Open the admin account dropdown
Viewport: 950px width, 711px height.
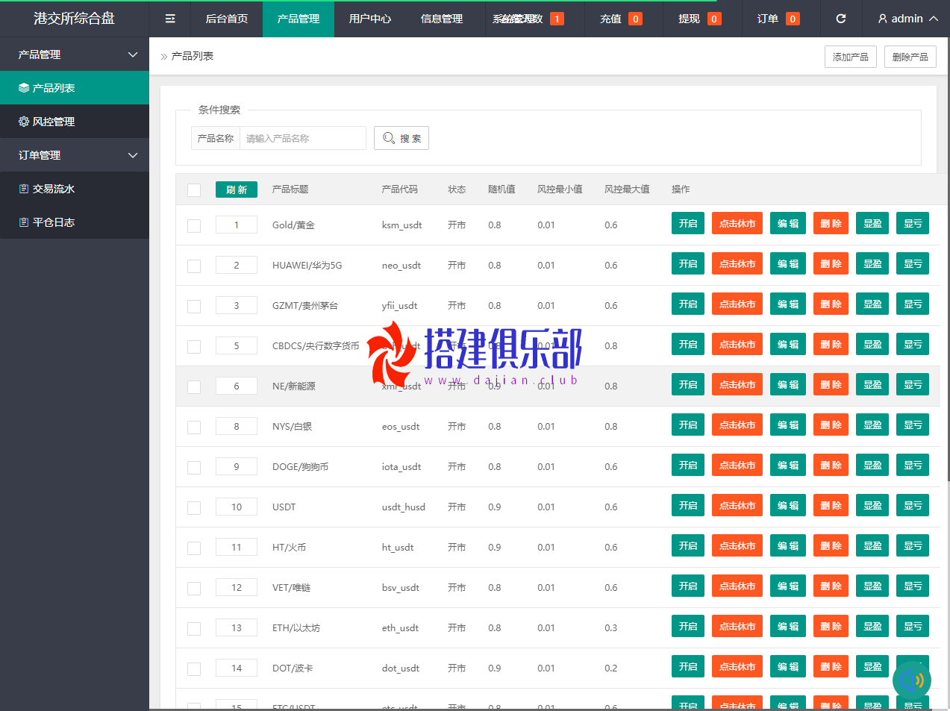tap(907, 19)
